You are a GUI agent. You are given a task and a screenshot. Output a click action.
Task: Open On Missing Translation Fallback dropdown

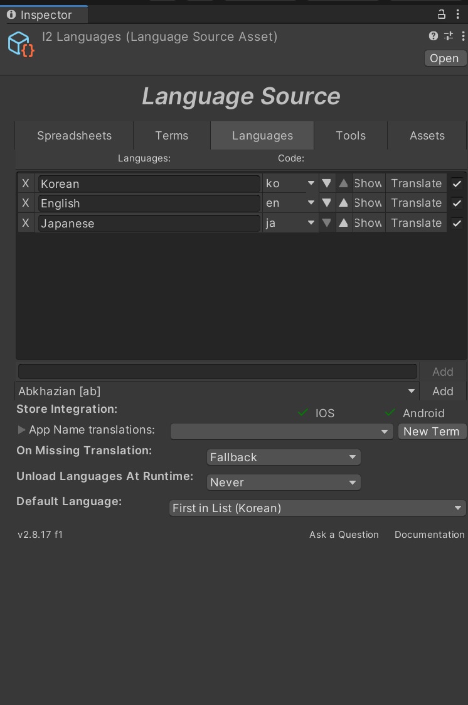[284, 457]
